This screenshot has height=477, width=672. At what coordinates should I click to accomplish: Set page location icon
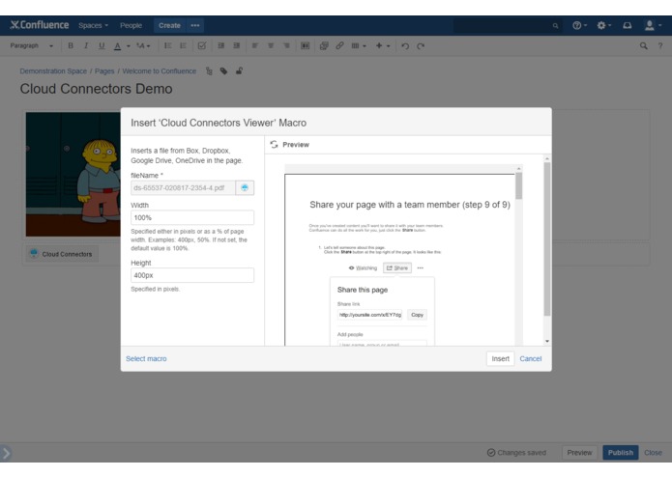[x=209, y=71]
